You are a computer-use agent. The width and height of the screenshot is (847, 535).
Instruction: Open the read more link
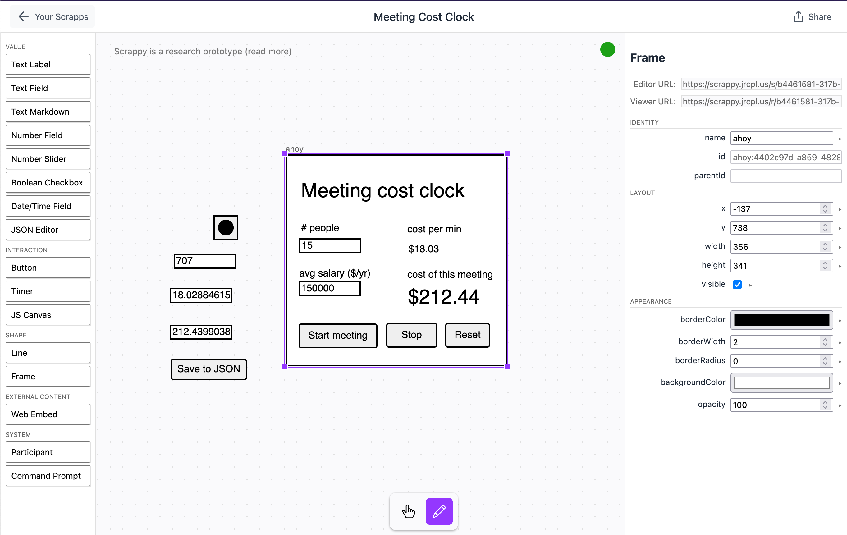click(268, 51)
